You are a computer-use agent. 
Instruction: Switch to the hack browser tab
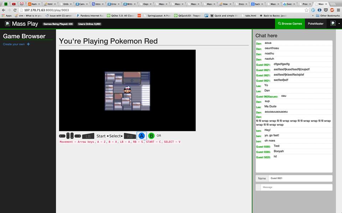pyautogui.click(x=257, y=4)
